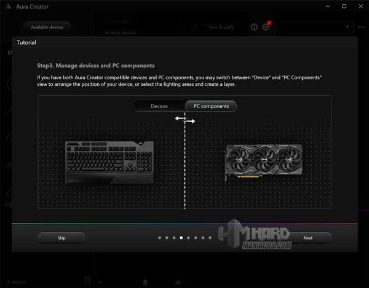Image resolution: width=369 pixels, height=288 pixels.
Task: Click the Available devices button
Action: point(47,27)
